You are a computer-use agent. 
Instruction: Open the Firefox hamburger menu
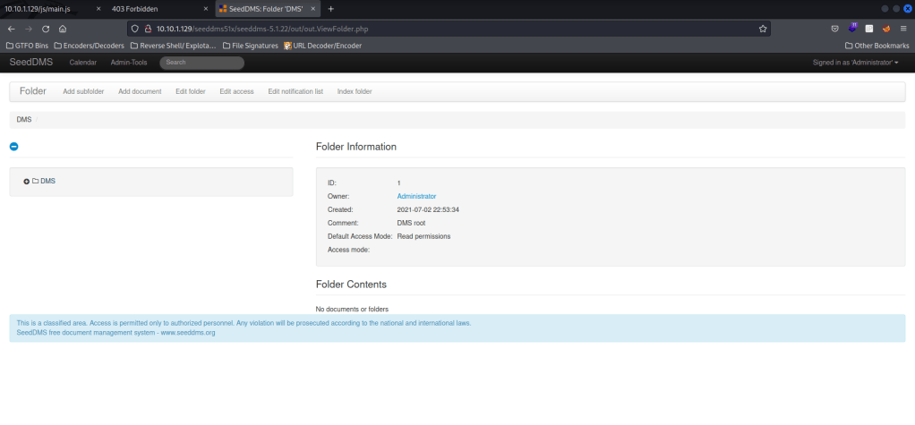pos(903,29)
